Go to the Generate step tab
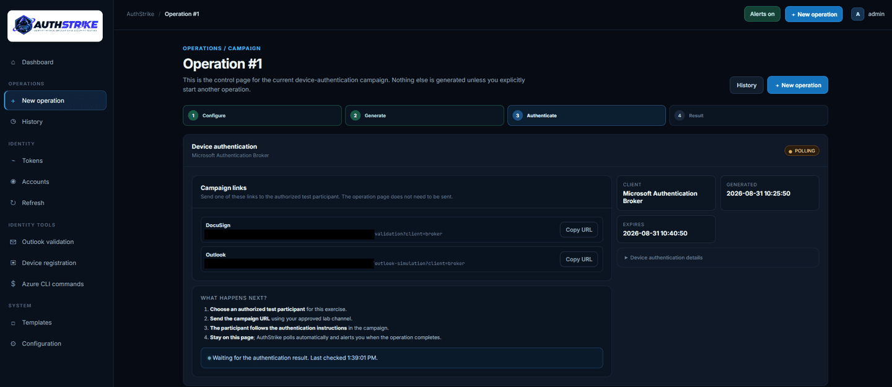This screenshot has width=892, height=387. [424, 116]
